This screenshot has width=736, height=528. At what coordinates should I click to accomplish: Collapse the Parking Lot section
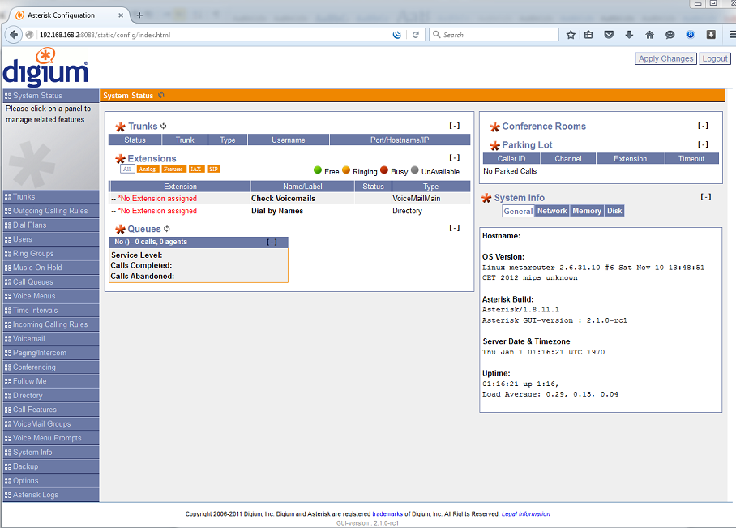click(703, 144)
